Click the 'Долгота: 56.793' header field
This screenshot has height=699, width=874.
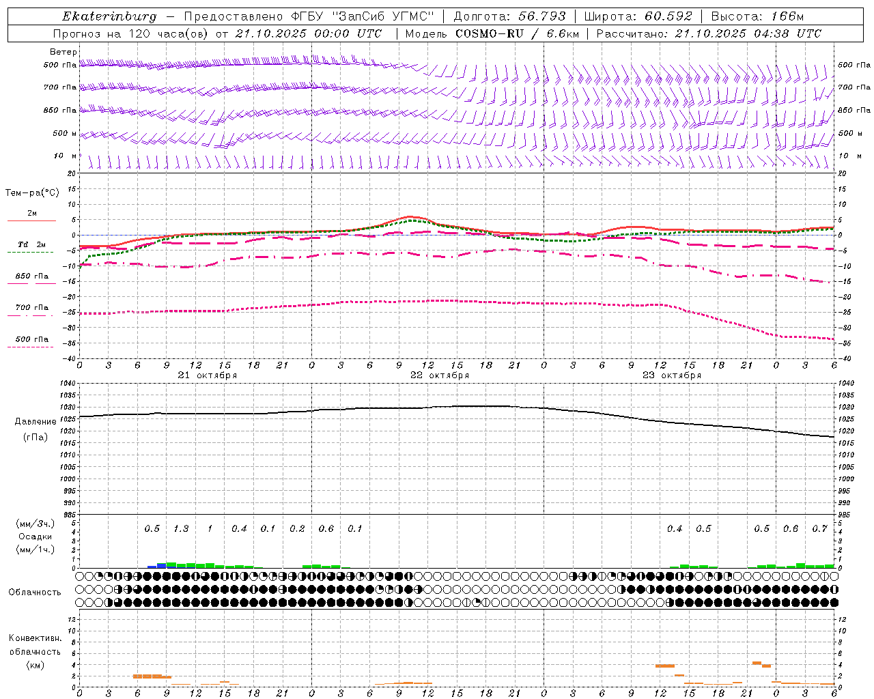pyautogui.click(x=509, y=16)
